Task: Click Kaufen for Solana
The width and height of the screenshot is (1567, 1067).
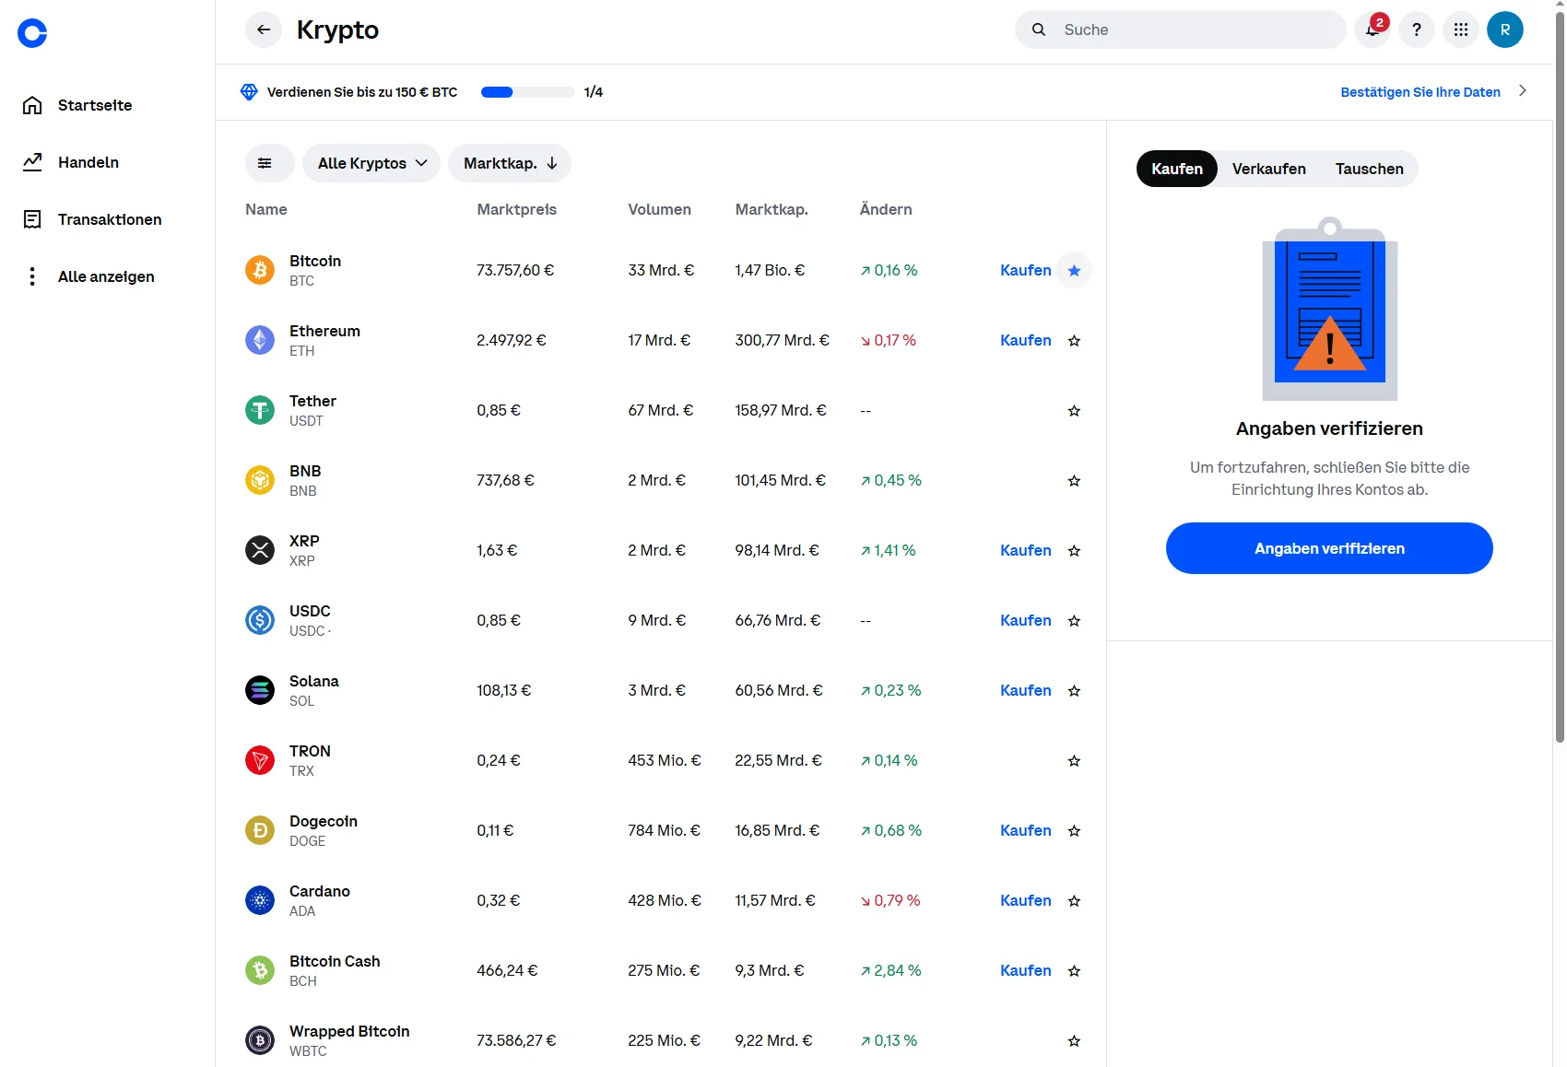Action: pos(1026,690)
